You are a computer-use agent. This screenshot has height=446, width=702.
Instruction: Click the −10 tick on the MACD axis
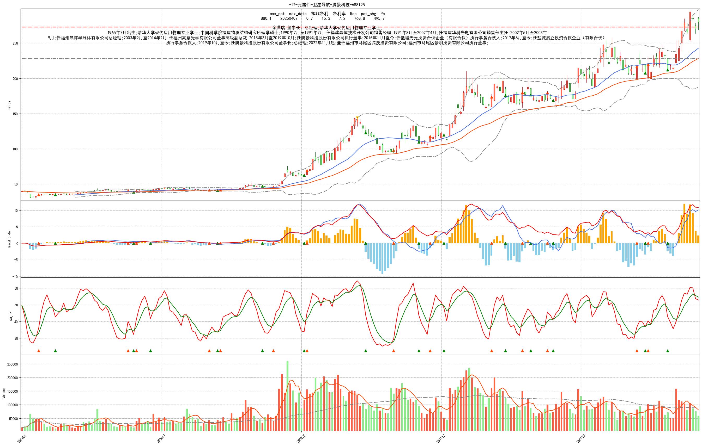[15, 276]
